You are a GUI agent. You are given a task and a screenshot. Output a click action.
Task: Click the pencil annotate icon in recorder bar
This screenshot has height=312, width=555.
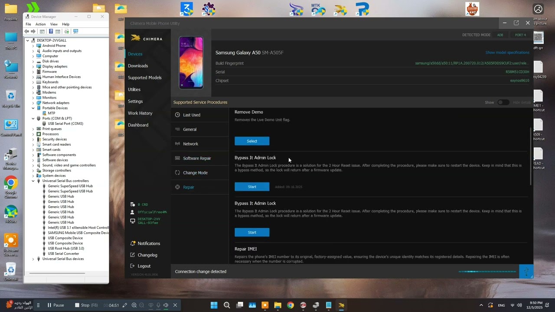pyautogui.click(x=124, y=305)
